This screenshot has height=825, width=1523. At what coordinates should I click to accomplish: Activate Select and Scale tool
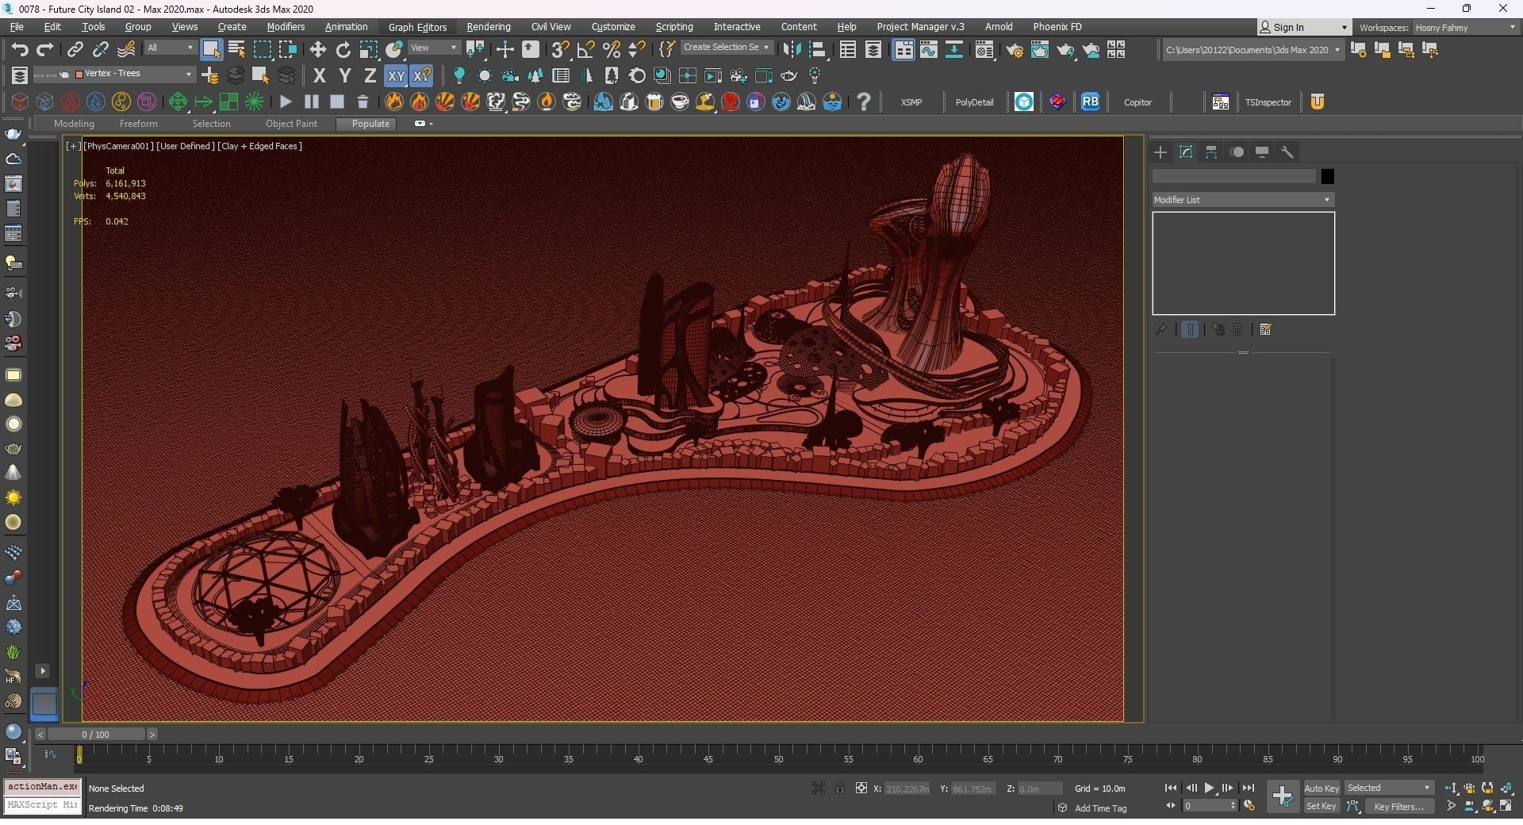(369, 50)
